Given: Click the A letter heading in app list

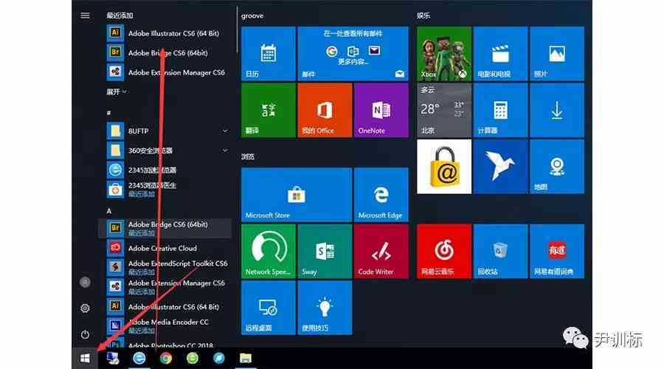Looking at the screenshot, I should point(109,210).
